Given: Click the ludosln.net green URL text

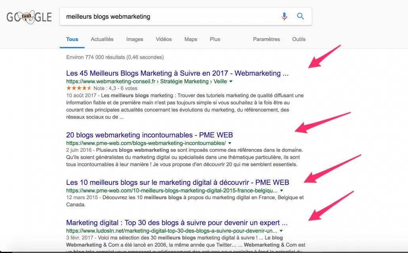Looking at the screenshot, I should pos(172,231).
